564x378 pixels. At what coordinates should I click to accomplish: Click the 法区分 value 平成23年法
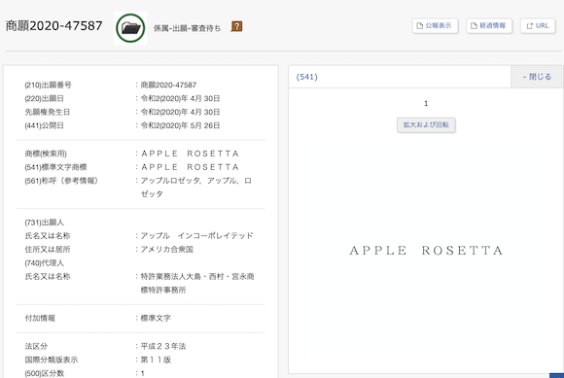coord(163,346)
